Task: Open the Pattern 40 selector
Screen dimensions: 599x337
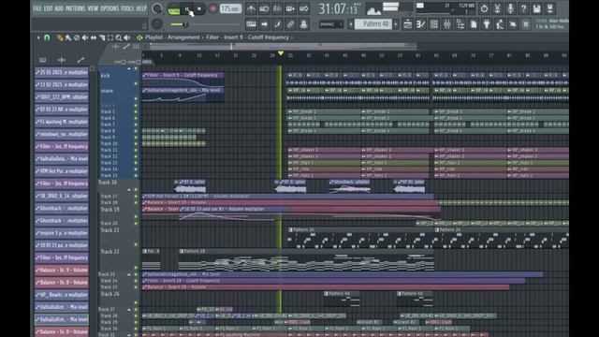Action: click(373, 24)
